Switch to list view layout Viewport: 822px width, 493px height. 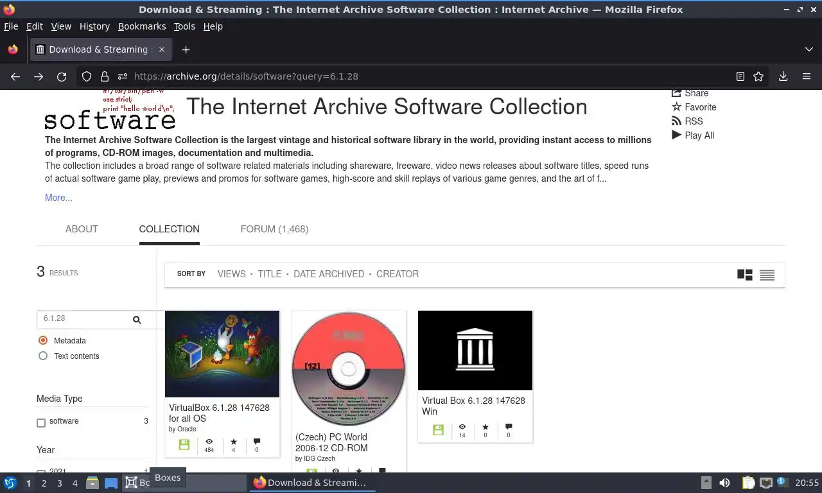(x=767, y=275)
